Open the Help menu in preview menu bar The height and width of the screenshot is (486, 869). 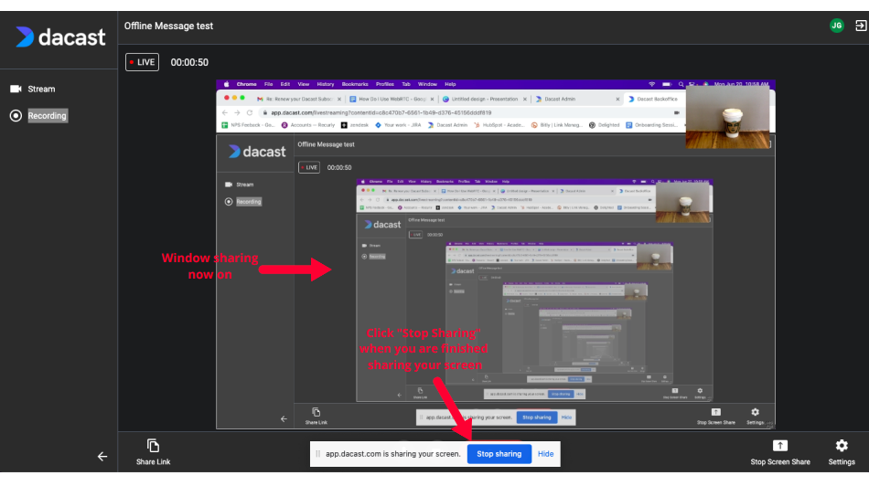[450, 84]
